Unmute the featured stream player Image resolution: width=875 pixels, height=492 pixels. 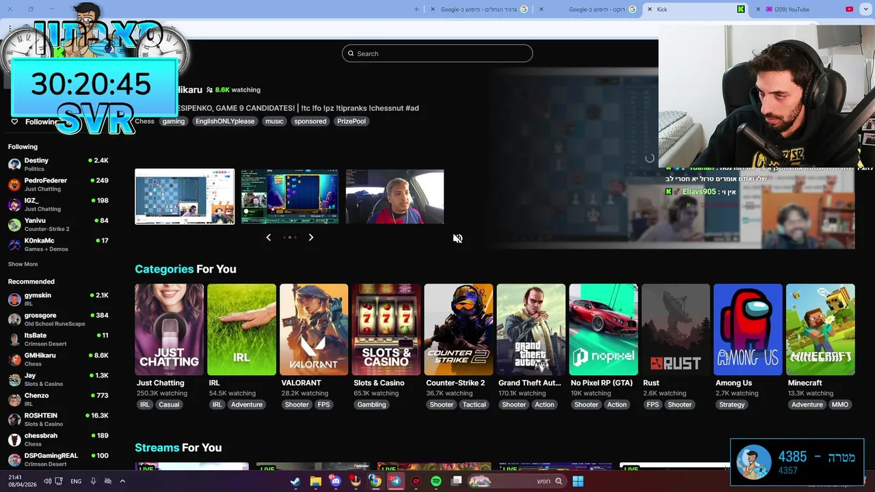tap(457, 238)
